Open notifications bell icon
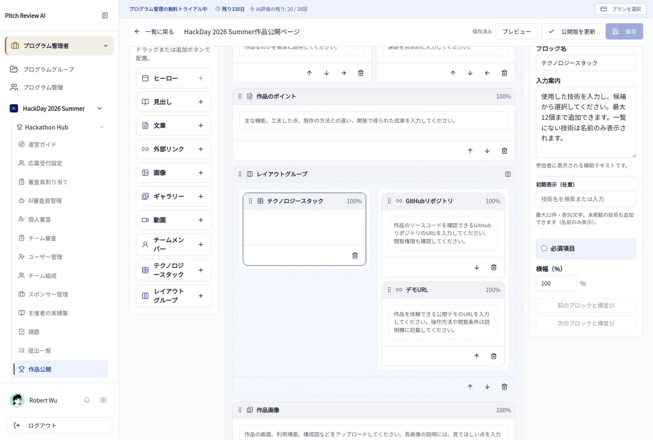 click(x=87, y=400)
